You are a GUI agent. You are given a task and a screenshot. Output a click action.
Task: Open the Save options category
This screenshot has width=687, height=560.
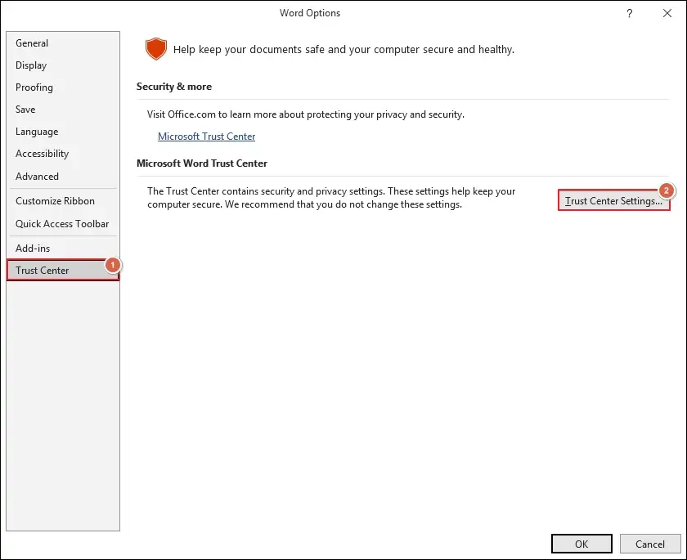tap(63, 109)
